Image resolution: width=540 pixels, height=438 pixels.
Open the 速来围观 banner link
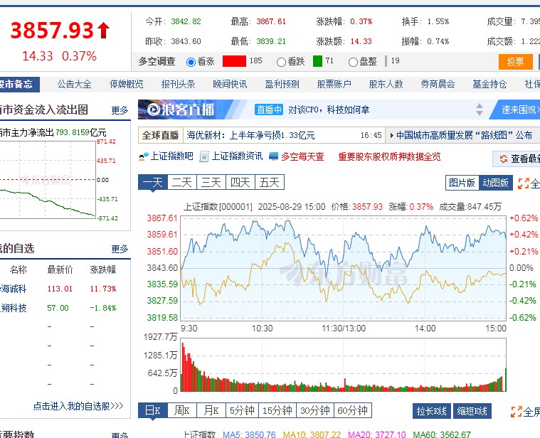point(517,109)
